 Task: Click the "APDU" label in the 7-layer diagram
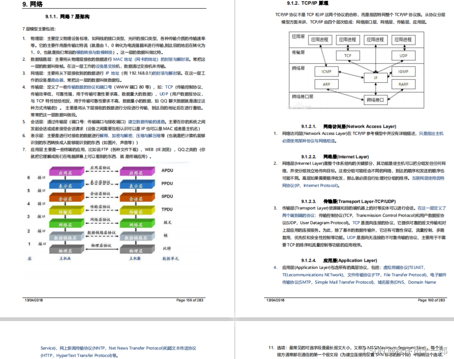167,170
